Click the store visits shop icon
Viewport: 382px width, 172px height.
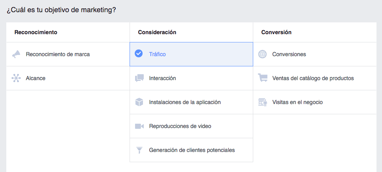[x=262, y=102]
